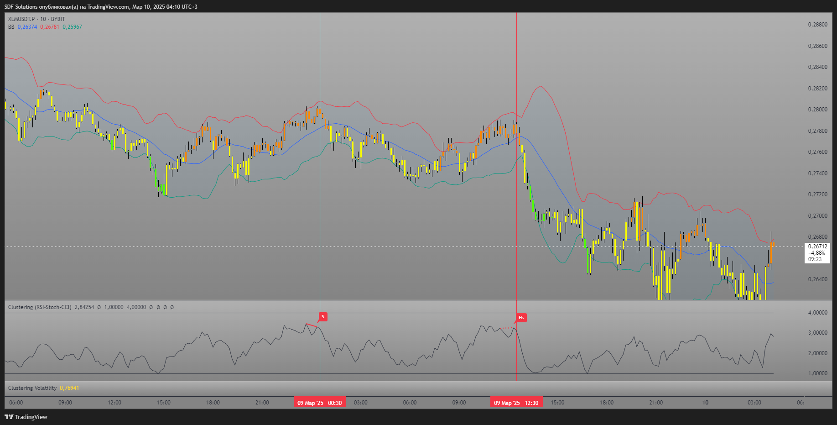Click the SDF-Solutions publication header text
Viewport: 837px width, 425px height.
click(101, 6)
